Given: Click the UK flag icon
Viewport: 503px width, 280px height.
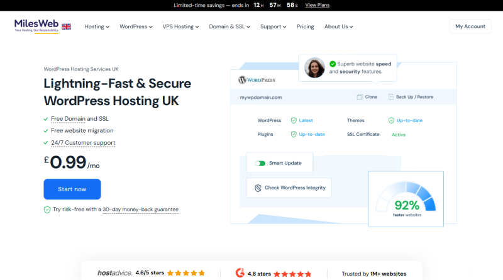Looking at the screenshot, I should point(67,26).
